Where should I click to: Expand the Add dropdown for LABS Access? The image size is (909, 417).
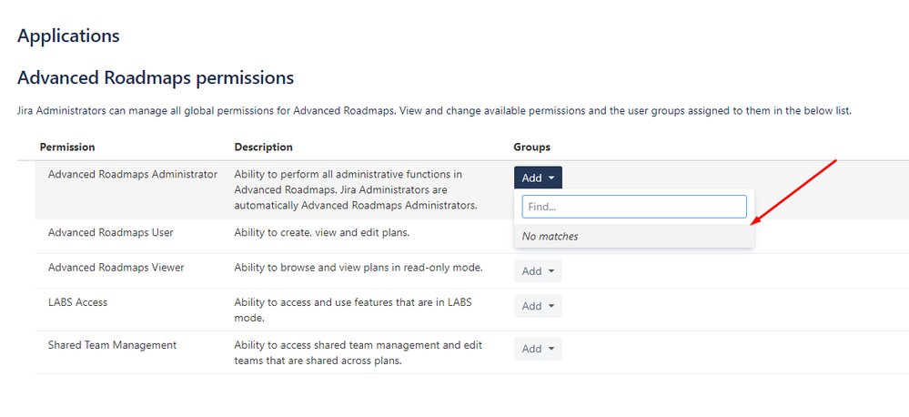[x=538, y=306]
